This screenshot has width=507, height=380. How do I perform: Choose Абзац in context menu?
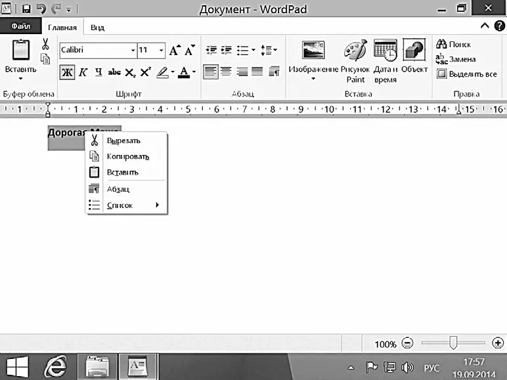[127, 189]
